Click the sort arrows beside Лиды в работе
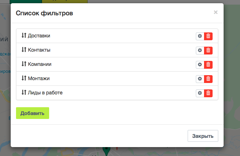 pyautogui.click(x=24, y=93)
